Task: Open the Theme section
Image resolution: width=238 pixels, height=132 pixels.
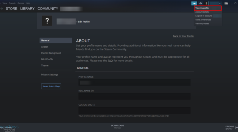Action: [x=45, y=65]
